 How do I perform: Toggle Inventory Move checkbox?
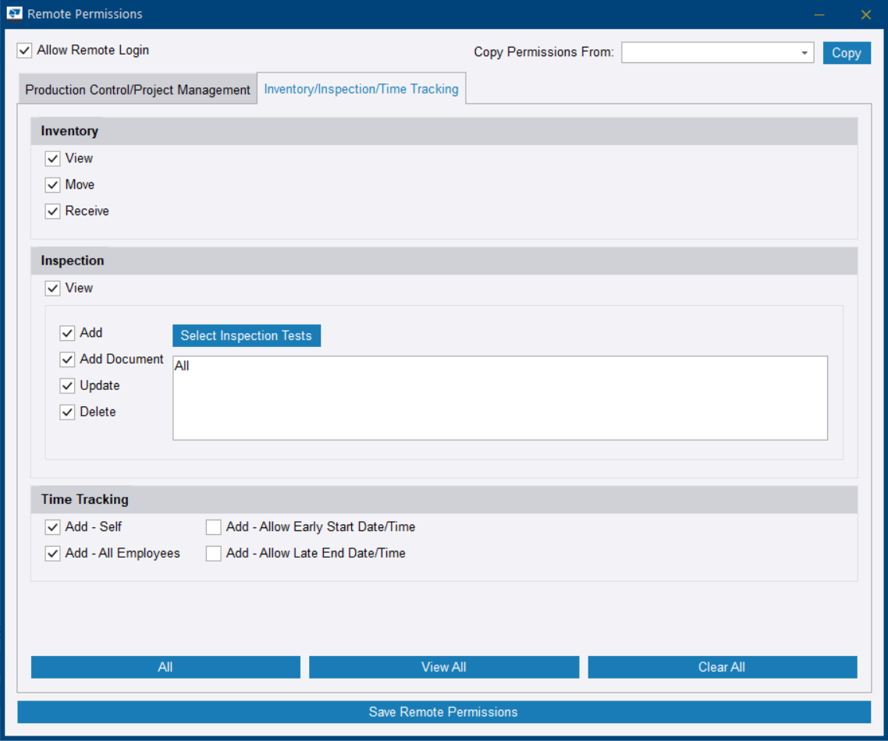click(52, 185)
